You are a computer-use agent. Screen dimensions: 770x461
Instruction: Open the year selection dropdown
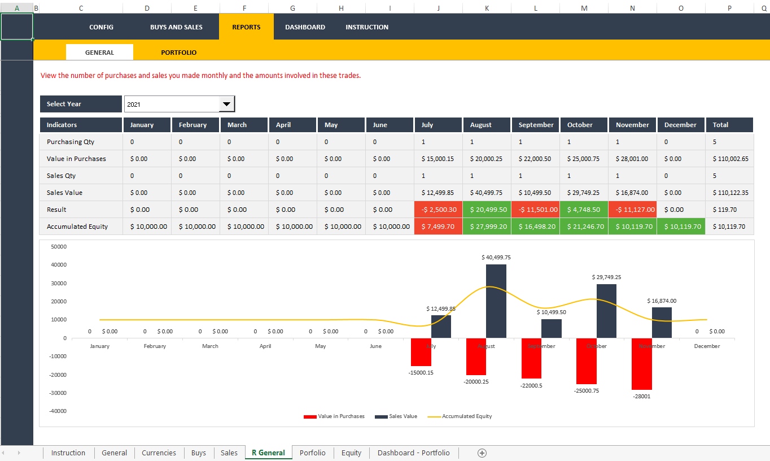point(226,104)
